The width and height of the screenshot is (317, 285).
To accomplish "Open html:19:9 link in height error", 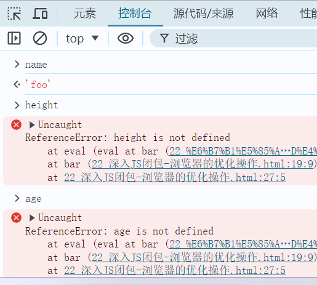I will (203, 164).
